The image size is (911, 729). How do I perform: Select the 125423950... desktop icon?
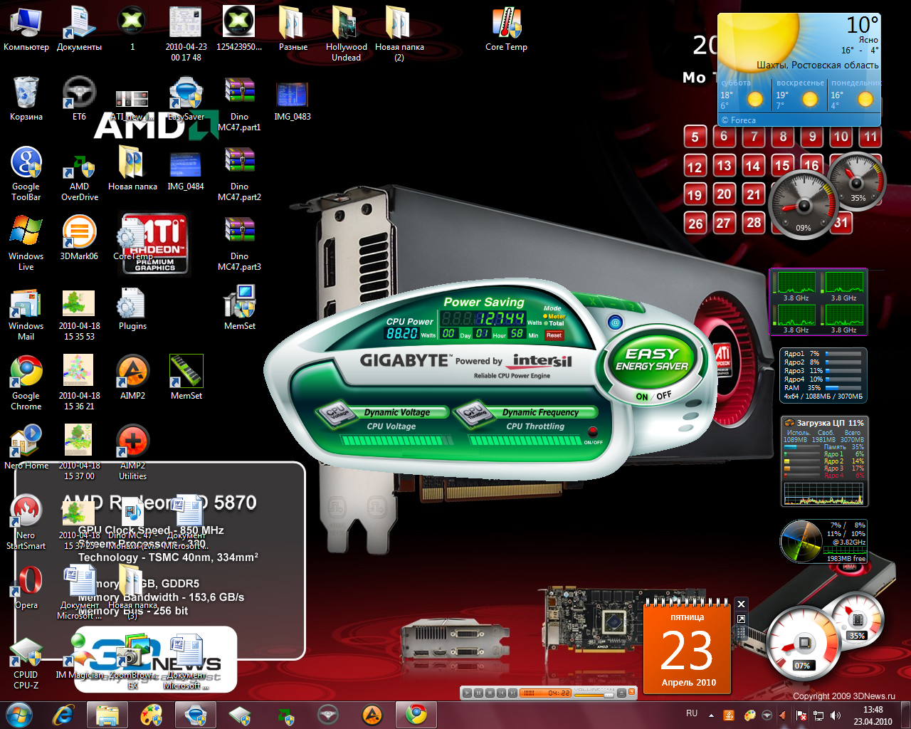[x=239, y=28]
